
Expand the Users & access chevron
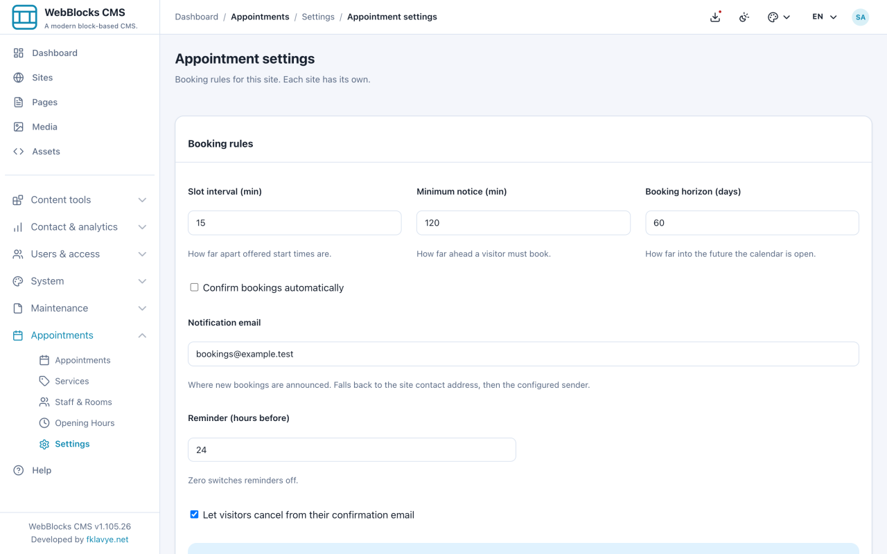(x=142, y=254)
